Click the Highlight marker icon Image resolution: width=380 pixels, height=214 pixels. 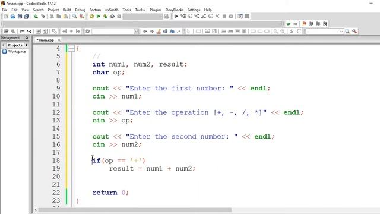159,32
